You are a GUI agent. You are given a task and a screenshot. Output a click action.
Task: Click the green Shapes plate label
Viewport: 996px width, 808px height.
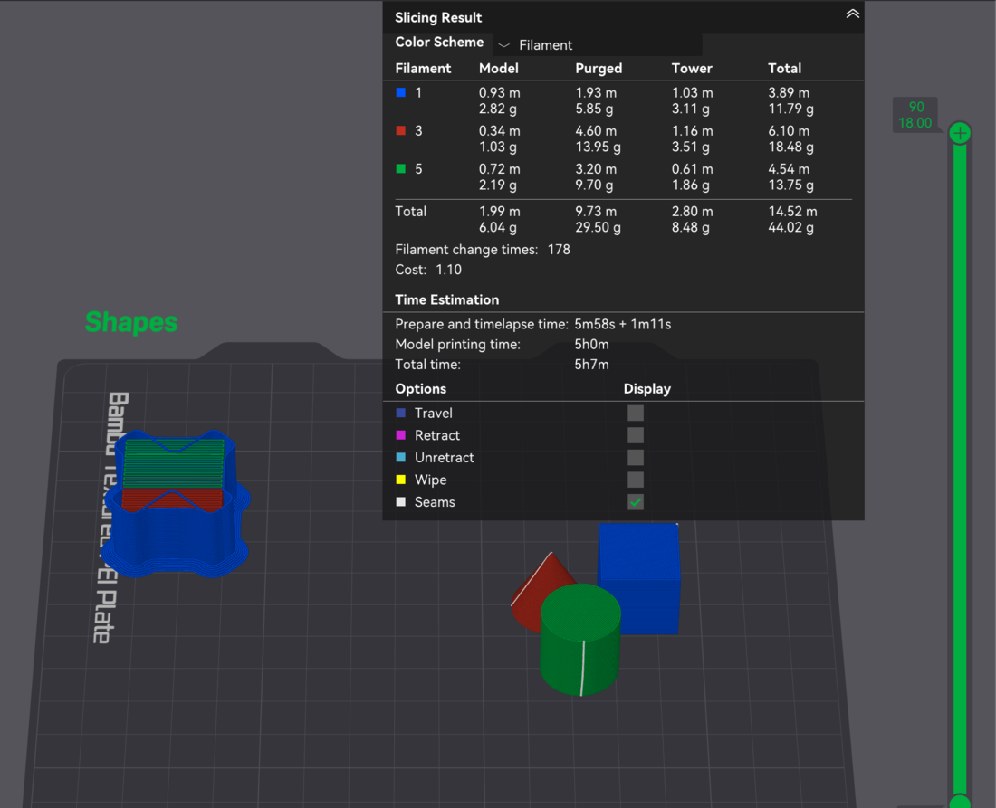tap(131, 322)
